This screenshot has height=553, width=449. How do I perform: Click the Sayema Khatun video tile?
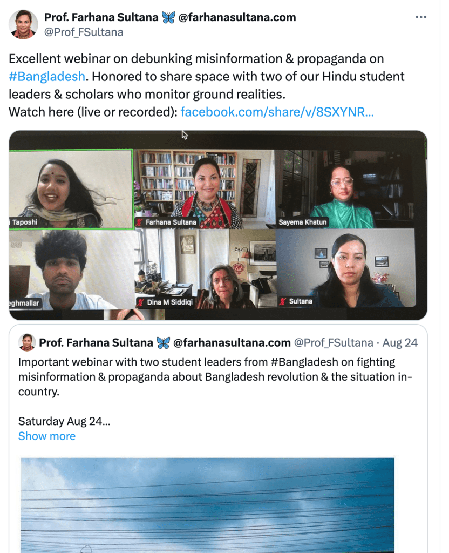[x=345, y=189]
